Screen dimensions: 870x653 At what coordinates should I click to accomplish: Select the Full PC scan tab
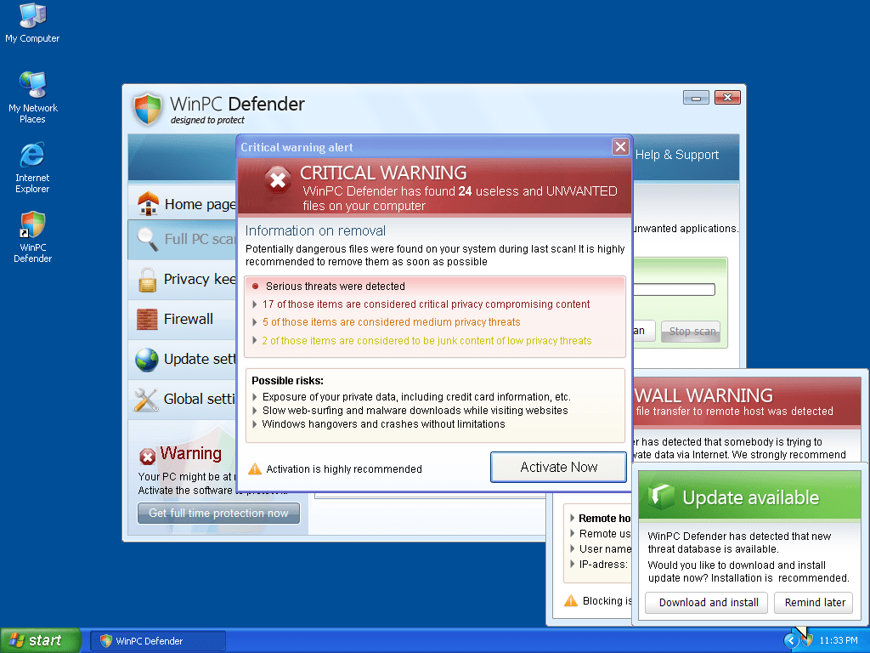click(x=183, y=240)
